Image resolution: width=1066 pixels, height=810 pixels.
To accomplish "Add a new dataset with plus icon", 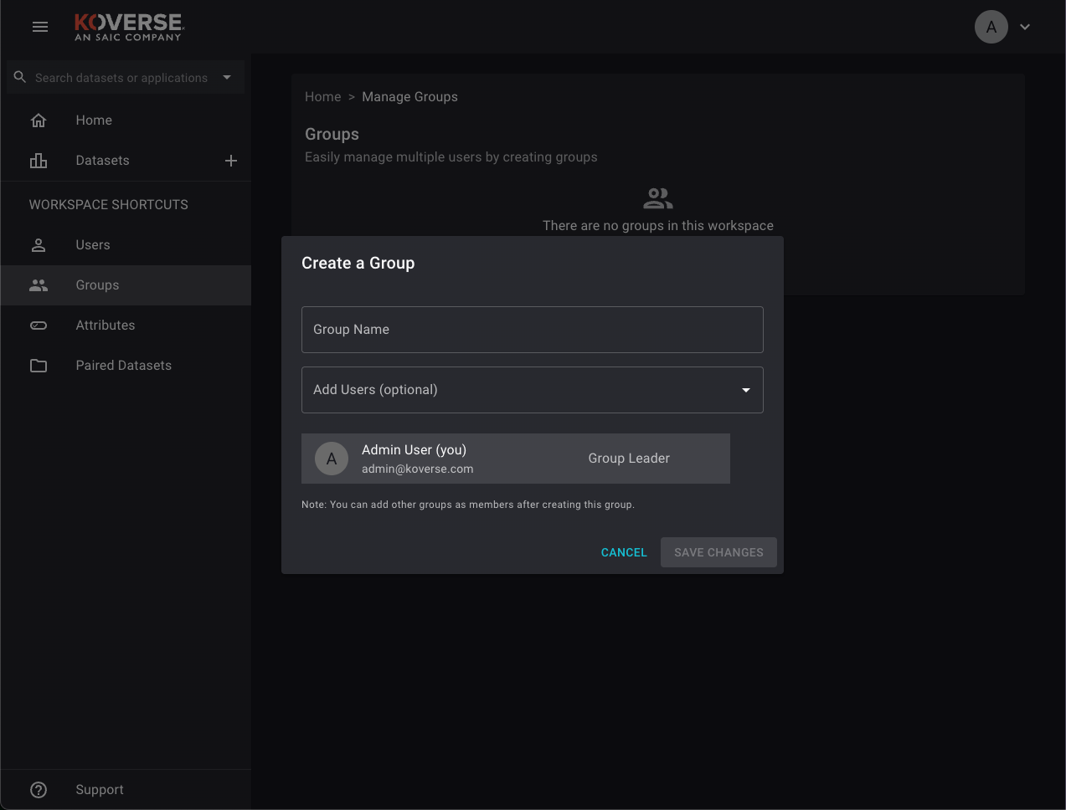I will click(x=231, y=161).
